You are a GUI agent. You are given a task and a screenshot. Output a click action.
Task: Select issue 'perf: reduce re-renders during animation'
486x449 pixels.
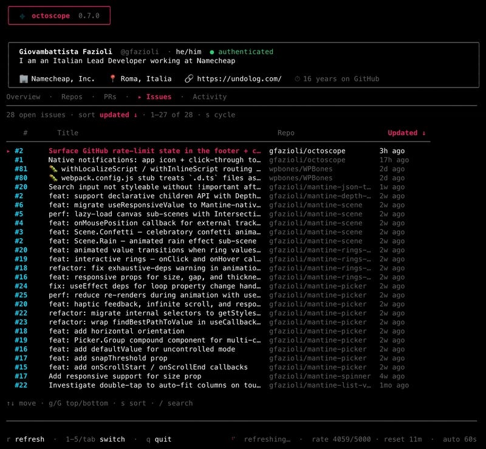[x=218, y=295]
